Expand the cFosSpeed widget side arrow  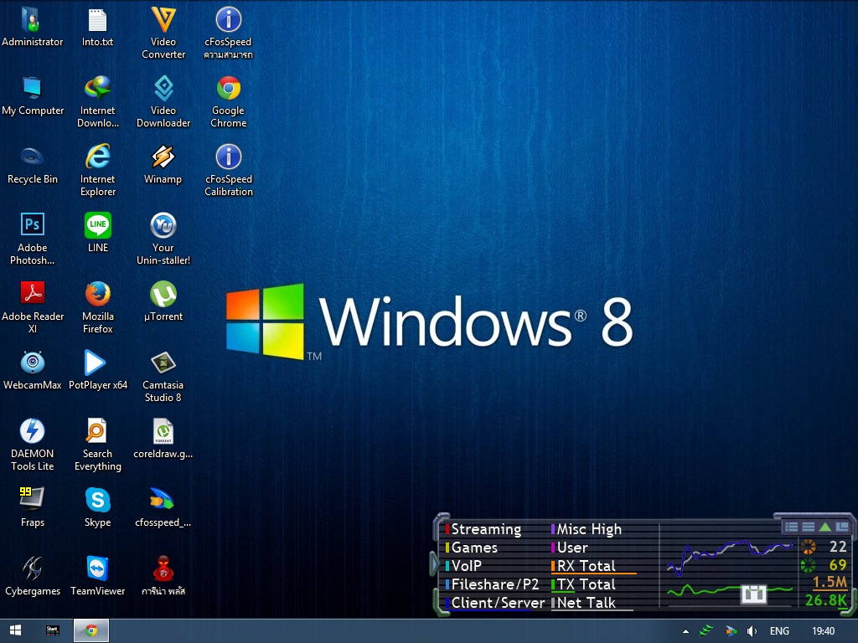(435, 564)
